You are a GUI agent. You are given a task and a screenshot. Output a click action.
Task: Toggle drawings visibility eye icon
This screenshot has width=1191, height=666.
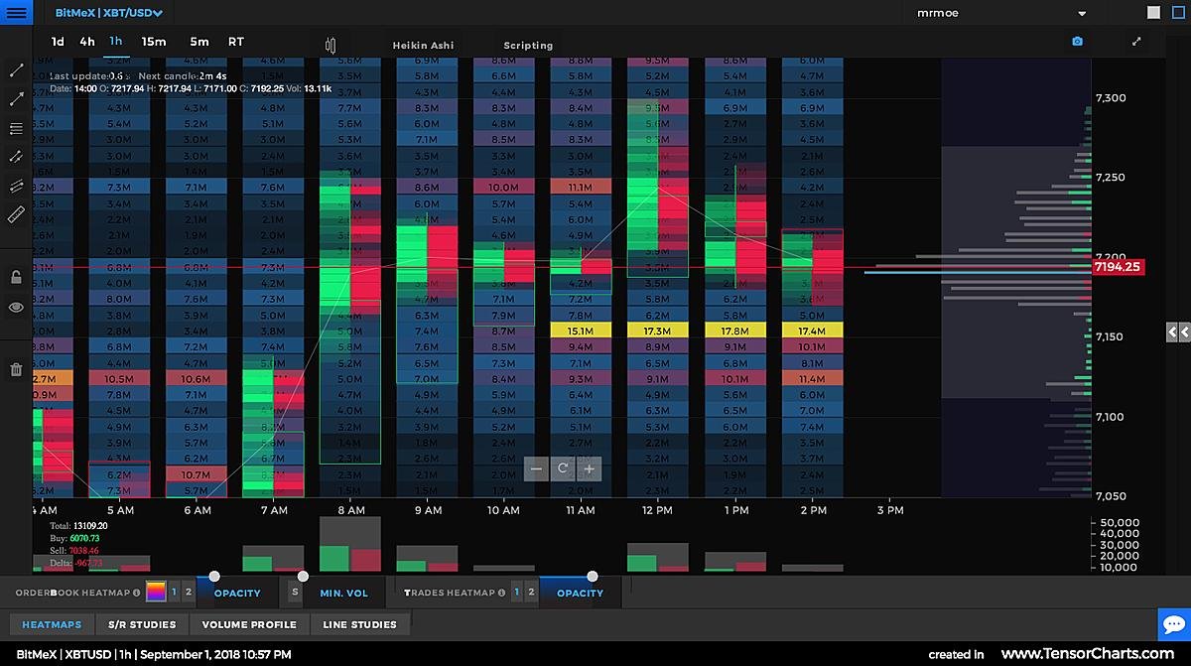(x=16, y=307)
